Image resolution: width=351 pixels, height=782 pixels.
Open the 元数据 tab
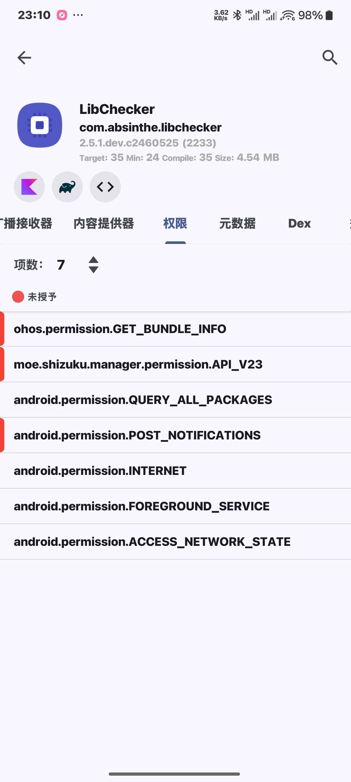(237, 223)
